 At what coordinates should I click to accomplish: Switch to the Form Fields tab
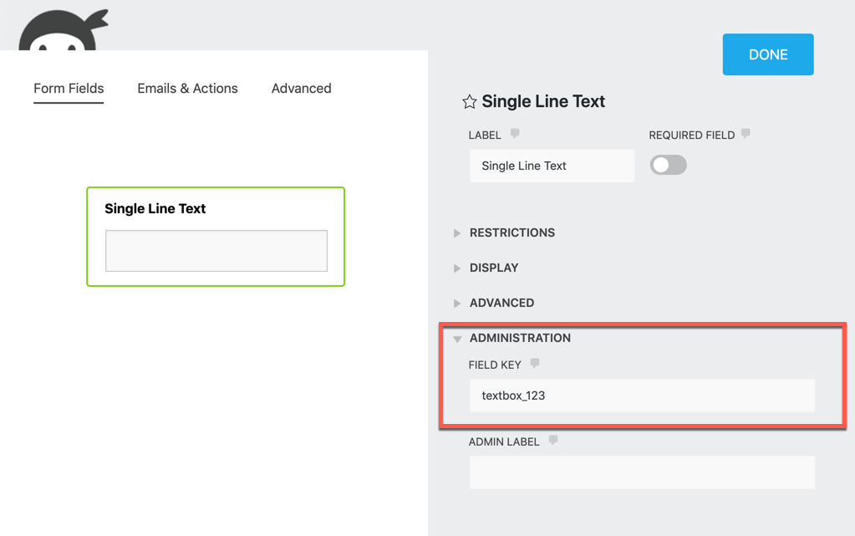(x=69, y=89)
